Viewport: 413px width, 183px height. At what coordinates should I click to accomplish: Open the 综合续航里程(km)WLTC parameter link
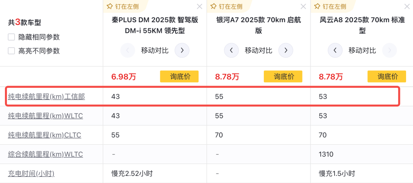pyautogui.click(x=45, y=154)
